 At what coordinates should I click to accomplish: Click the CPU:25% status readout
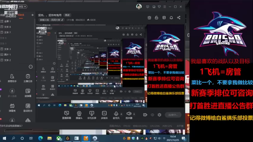pyautogui.click(x=155, y=126)
